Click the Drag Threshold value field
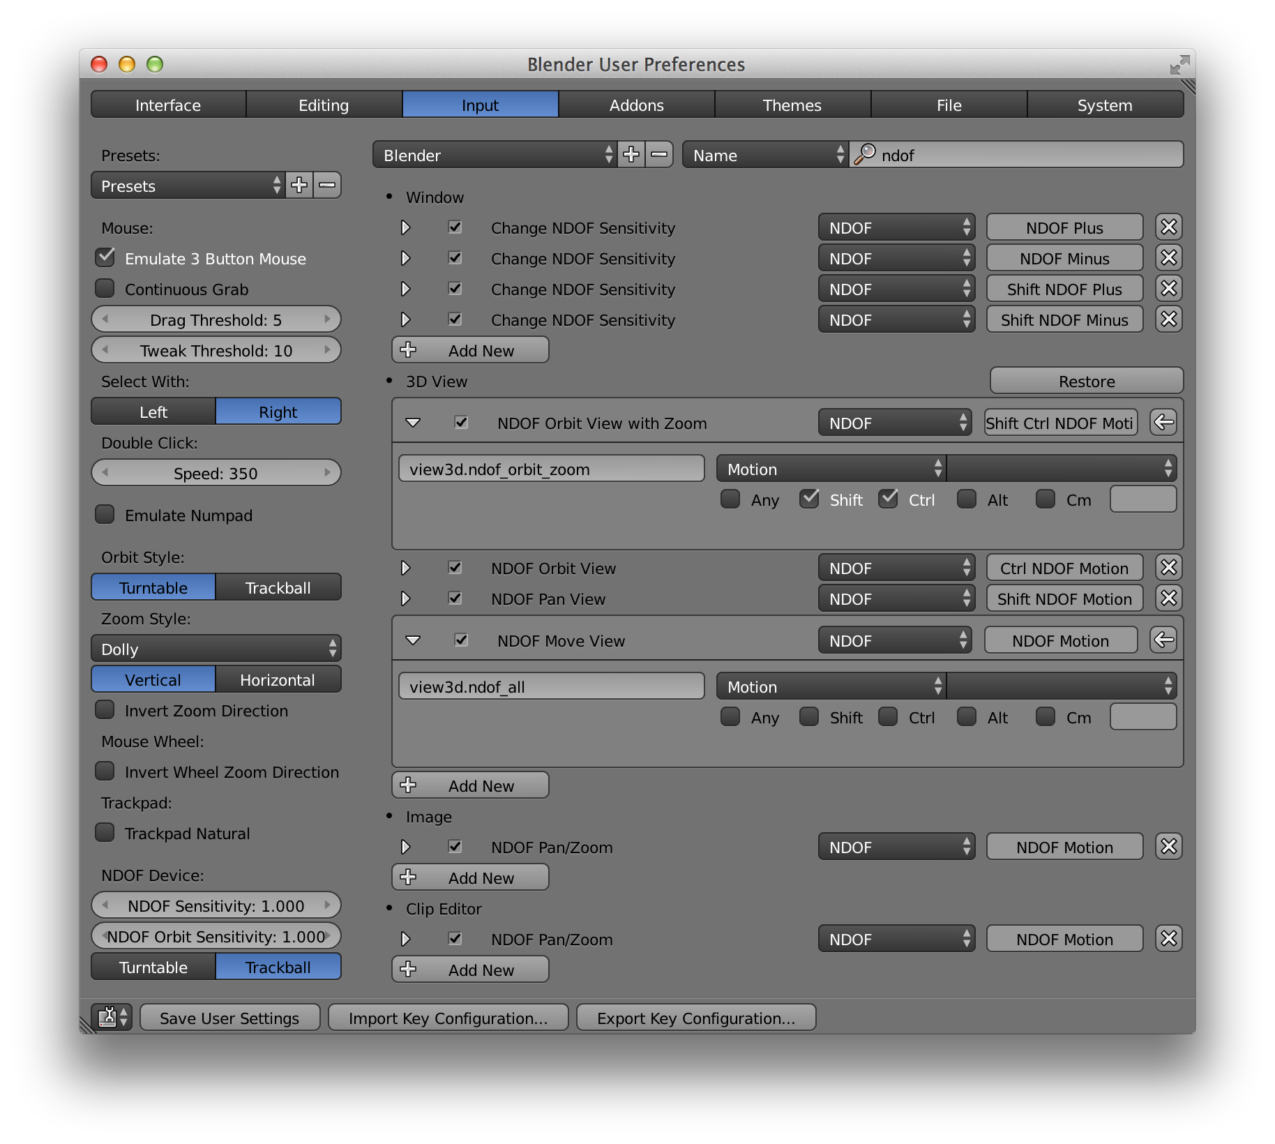Image resolution: width=1275 pixels, height=1144 pixels. click(216, 319)
